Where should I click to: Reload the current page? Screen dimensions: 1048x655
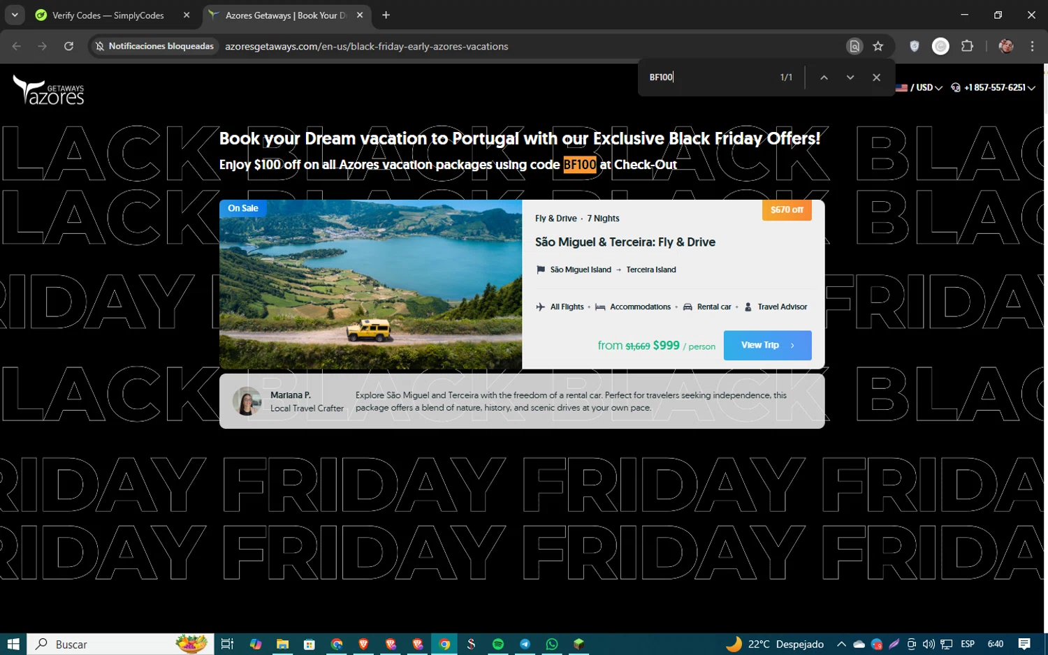[x=68, y=46]
